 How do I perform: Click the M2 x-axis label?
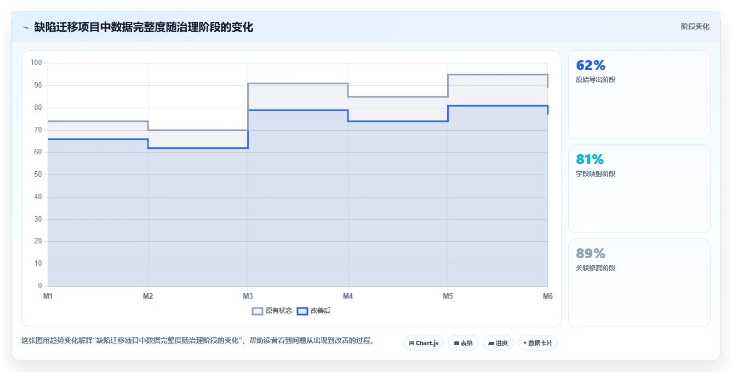[148, 296]
